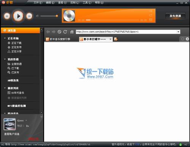
Task: Open the 已下载 list
Action: point(13,68)
